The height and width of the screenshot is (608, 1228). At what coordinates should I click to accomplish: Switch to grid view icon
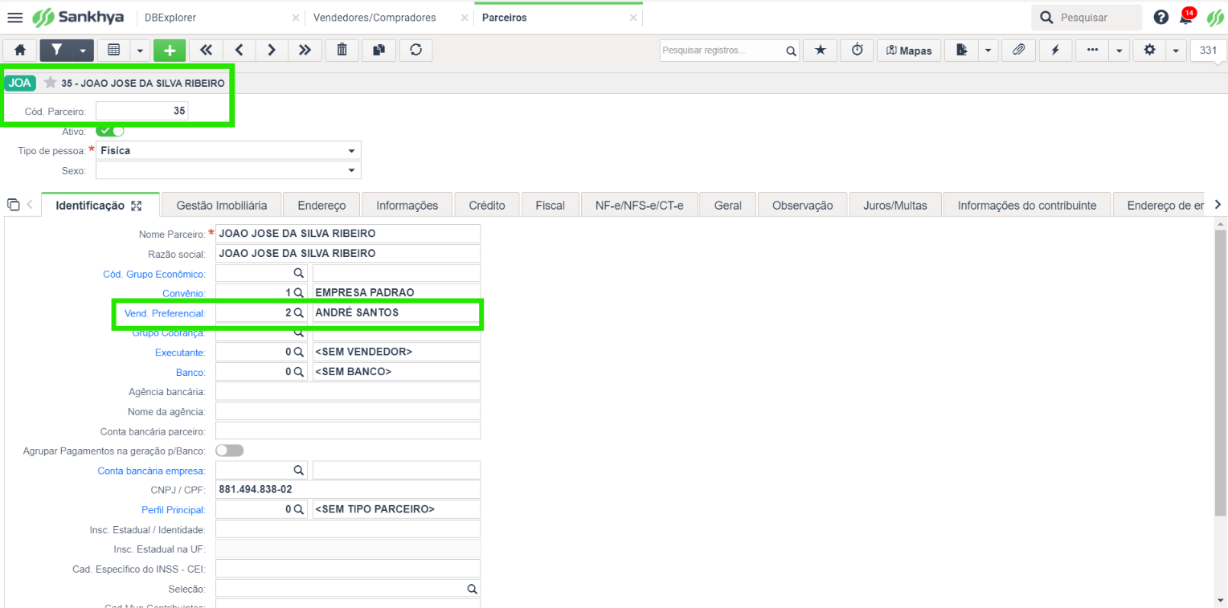point(113,50)
